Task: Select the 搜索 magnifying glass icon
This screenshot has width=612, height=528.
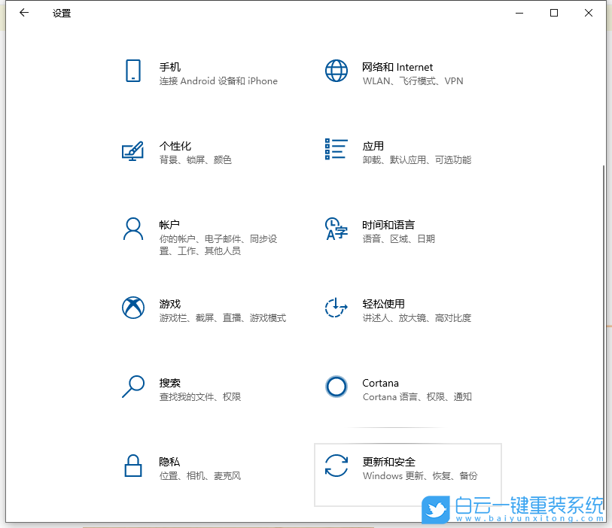Action: 133,387
